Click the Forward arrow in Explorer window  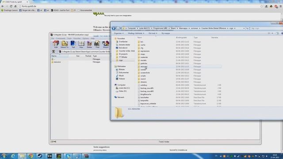click(118, 28)
